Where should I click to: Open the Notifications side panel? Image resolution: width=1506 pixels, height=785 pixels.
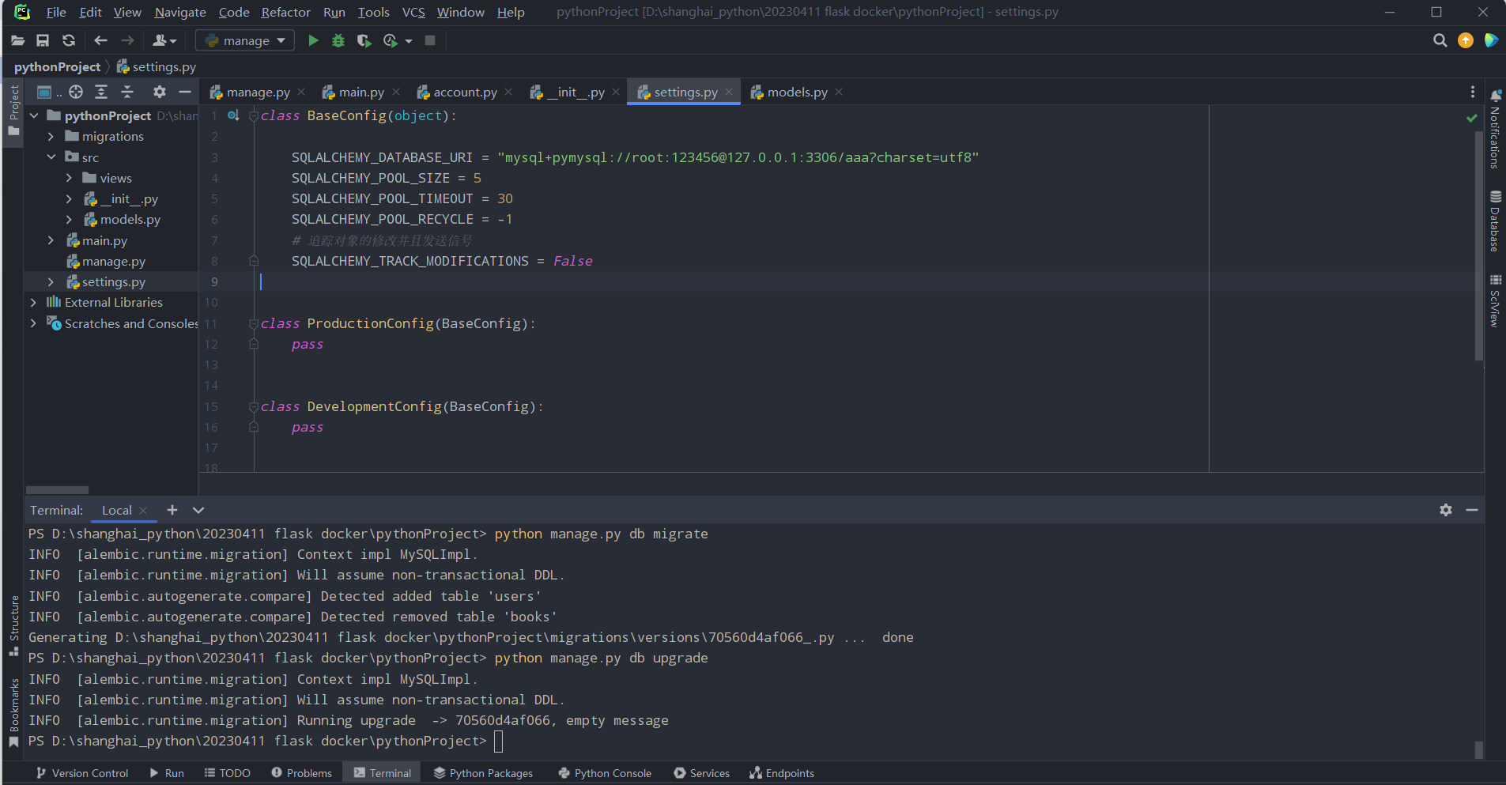pyautogui.click(x=1495, y=129)
